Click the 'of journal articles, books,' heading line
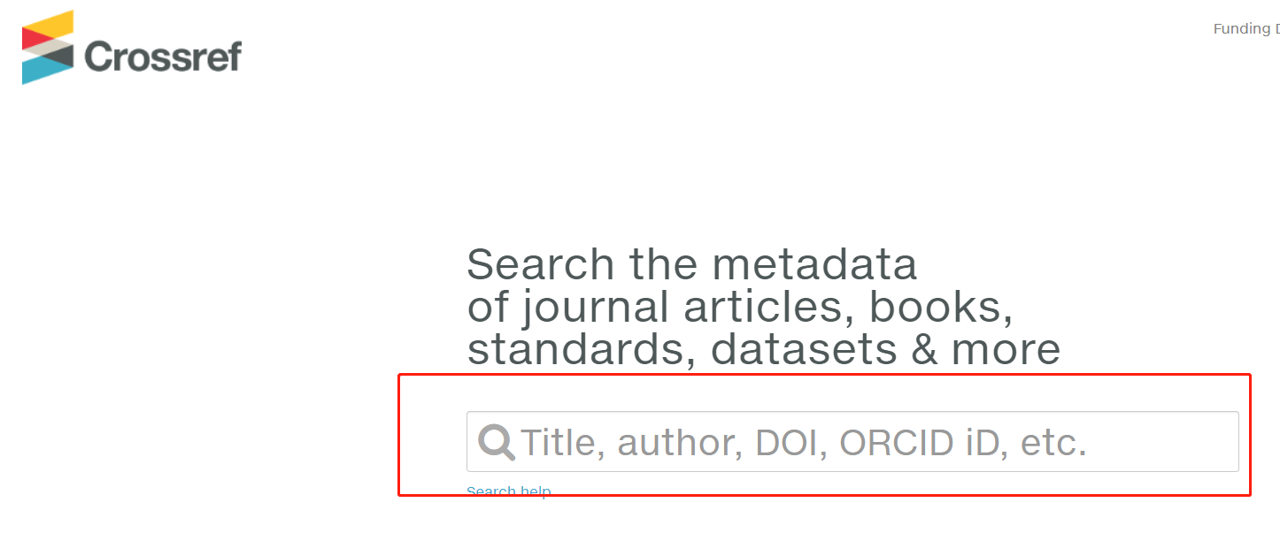 (x=740, y=307)
